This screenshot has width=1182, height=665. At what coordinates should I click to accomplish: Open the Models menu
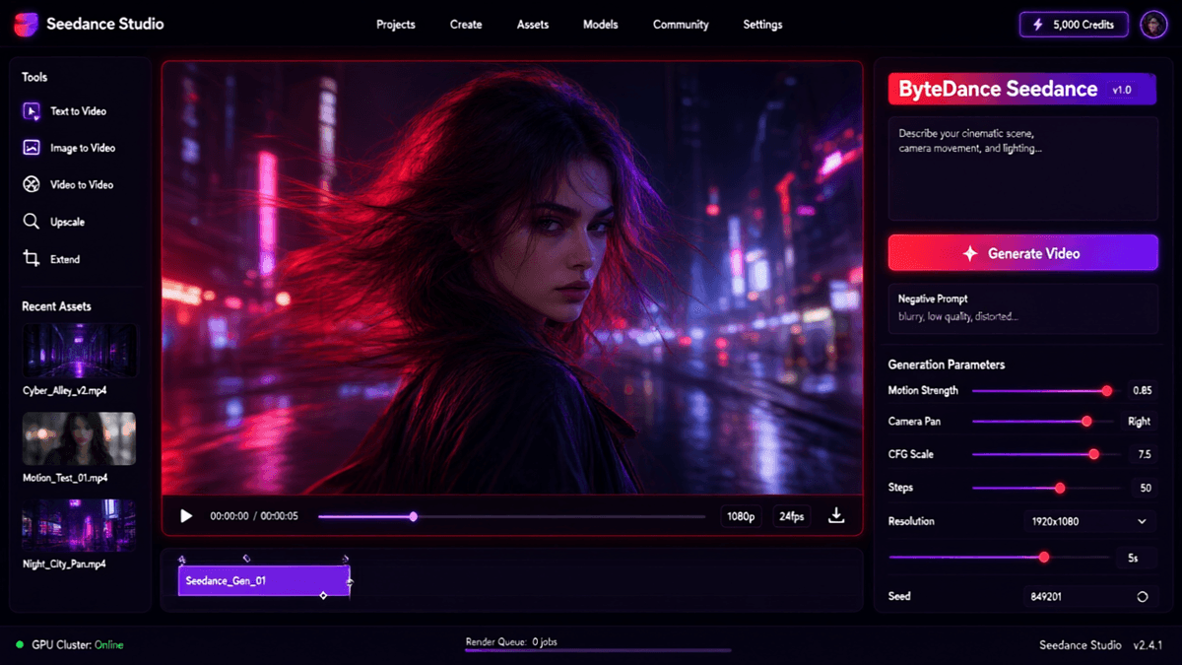click(601, 25)
